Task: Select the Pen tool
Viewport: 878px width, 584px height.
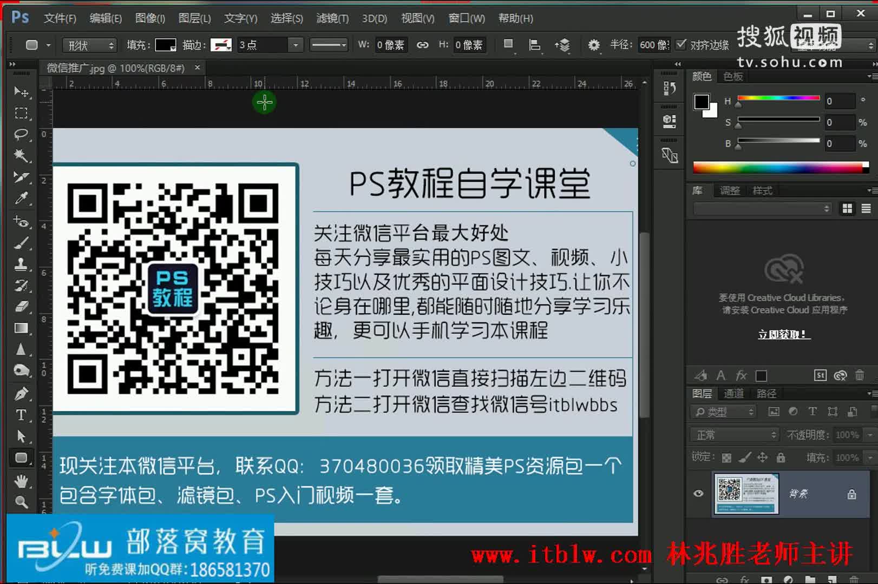Action: (22, 394)
